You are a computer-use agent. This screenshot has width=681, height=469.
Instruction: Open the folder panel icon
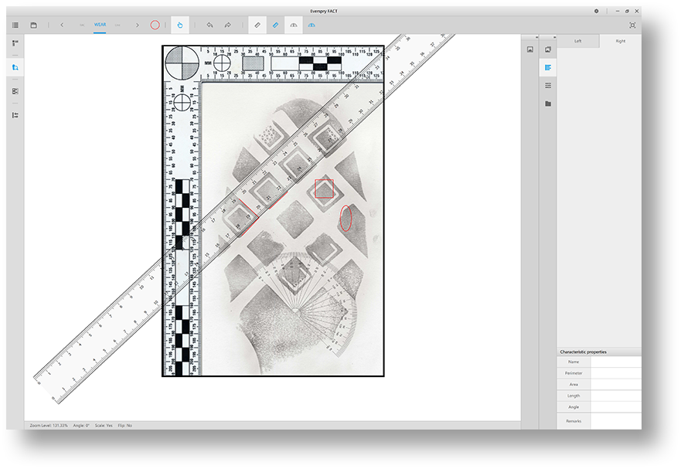[548, 104]
